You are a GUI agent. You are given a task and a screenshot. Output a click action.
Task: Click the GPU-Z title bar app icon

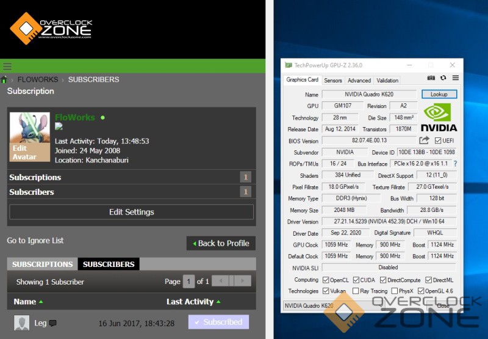pos(289,65)
